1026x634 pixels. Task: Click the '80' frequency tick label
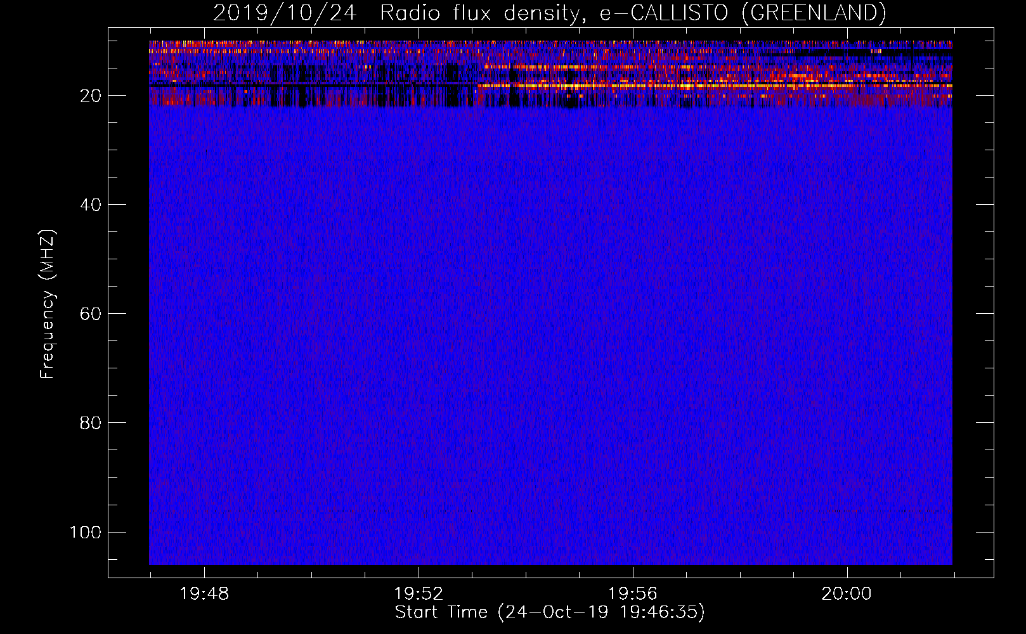click(91, 423)
